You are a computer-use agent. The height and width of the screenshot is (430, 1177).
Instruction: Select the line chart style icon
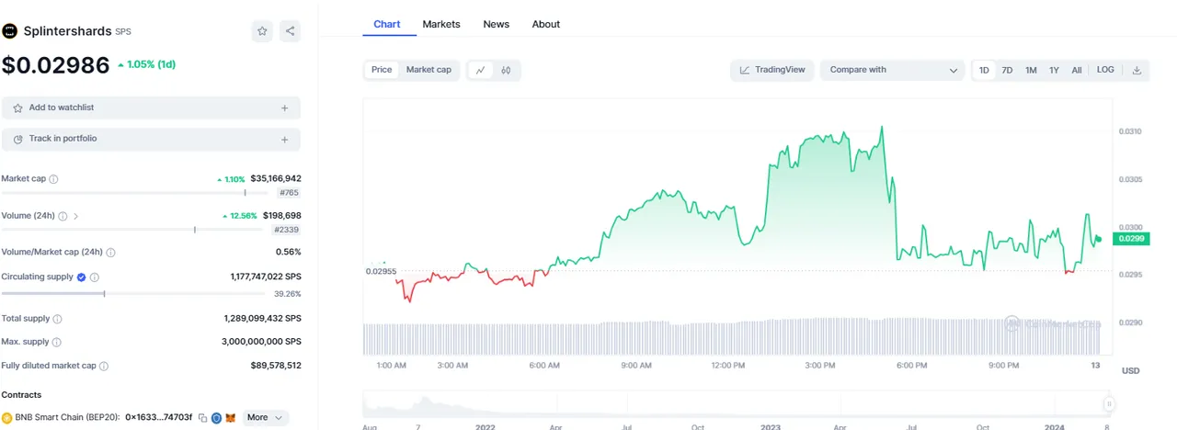(481, 70)
